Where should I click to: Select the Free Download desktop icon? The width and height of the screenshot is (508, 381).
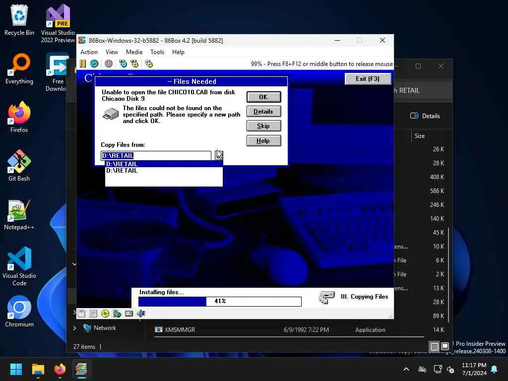click(x=57, y=72)
